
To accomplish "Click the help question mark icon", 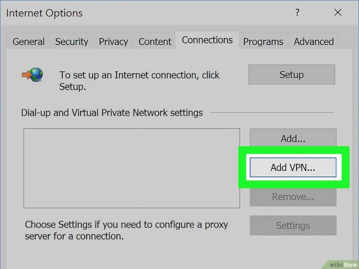I will (x=297, y=12).
